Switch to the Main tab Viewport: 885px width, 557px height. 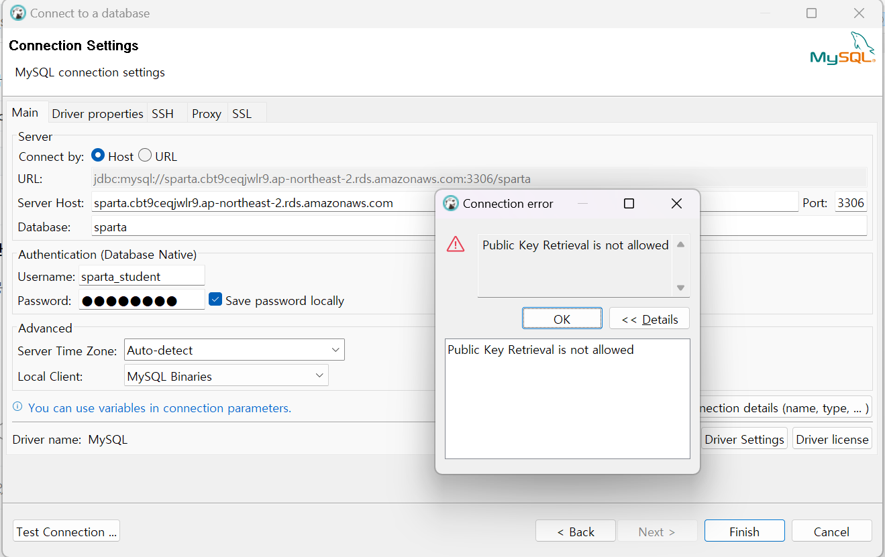[x=25, y=113]
